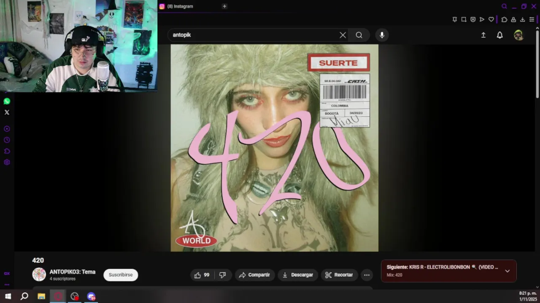
Task: Open Opera GX from the taskbar
Action: pos(58,296)
